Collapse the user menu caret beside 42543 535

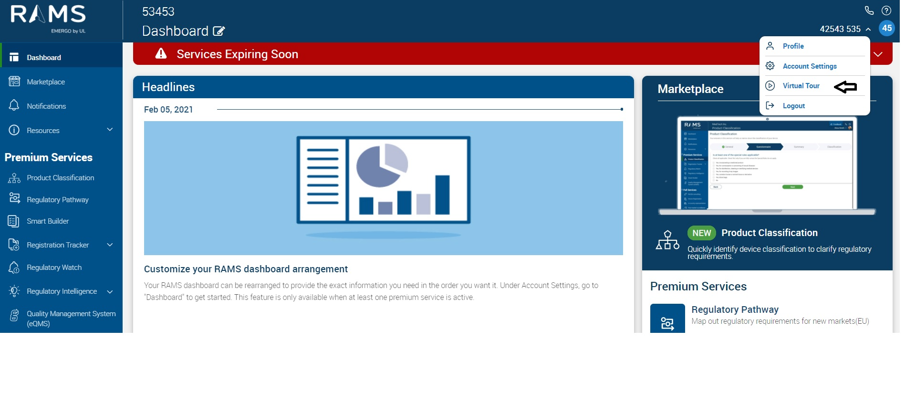point(868,29)
